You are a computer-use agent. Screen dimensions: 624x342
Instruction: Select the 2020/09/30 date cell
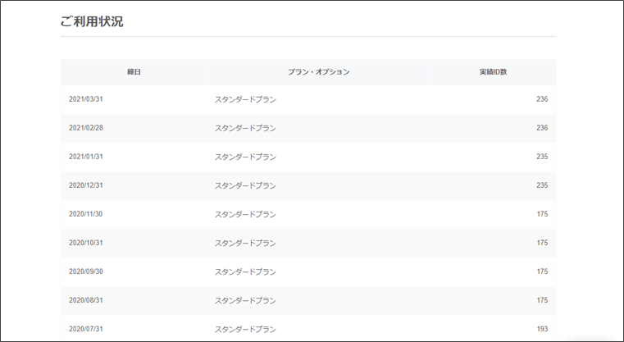tap(86, 271)
